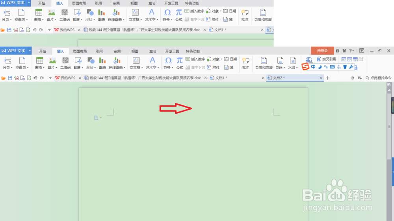Insert blank page in front window
The width and height of the screenshot is (394, 221).
click(22, 63)
